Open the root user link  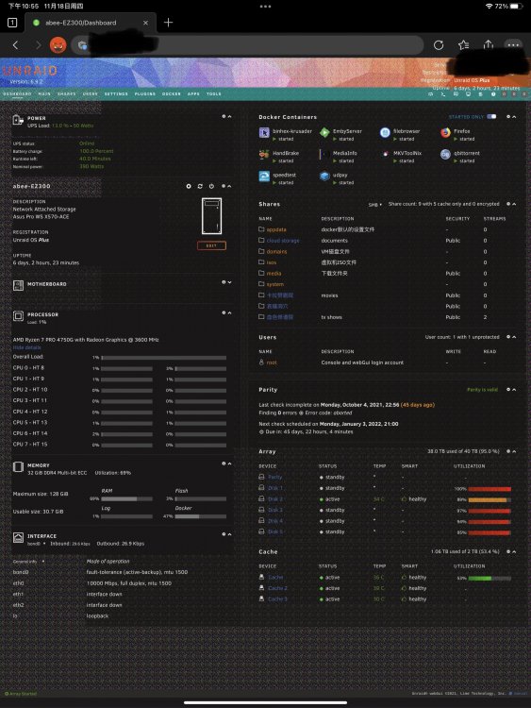click(x=271, y=362)
